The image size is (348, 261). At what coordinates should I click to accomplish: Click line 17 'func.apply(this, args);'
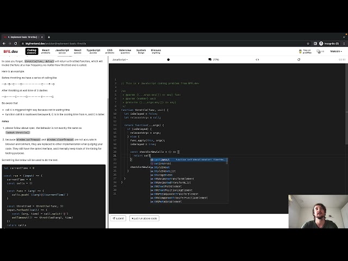(x=147, y=140)
